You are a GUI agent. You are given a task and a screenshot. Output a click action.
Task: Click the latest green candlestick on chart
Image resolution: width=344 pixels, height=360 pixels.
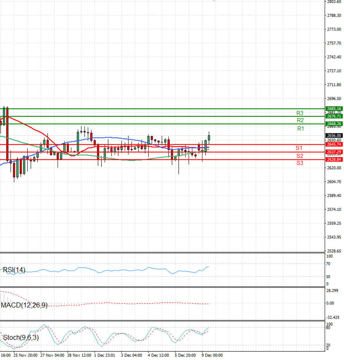click(209, 138)
